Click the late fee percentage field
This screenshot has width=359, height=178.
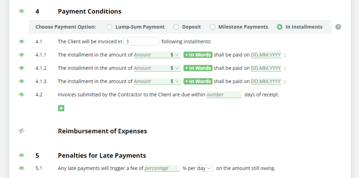point(162,169)
